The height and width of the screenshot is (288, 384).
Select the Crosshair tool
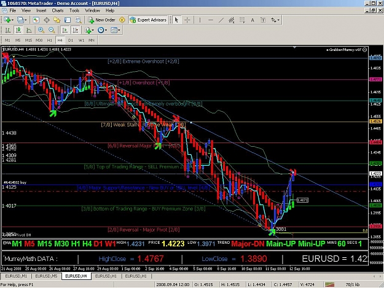[x=187, y=20]
